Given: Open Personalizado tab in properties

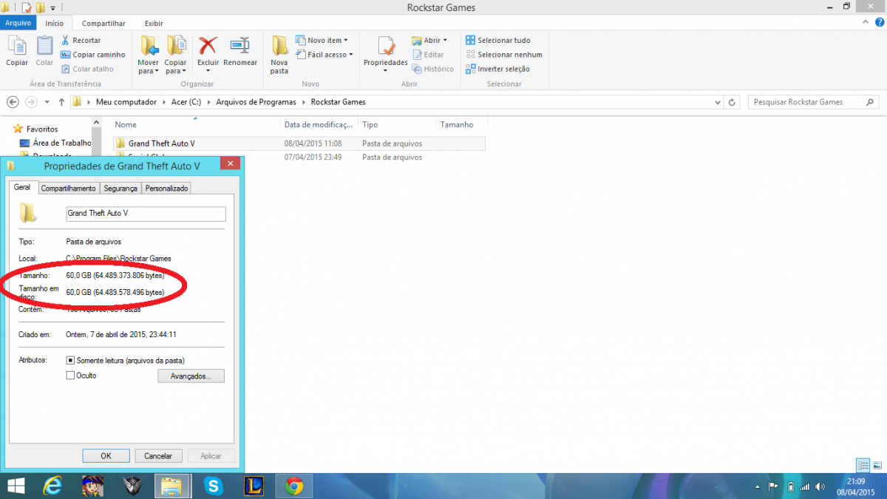Looking at the screenshot, I should coord(166,189).
